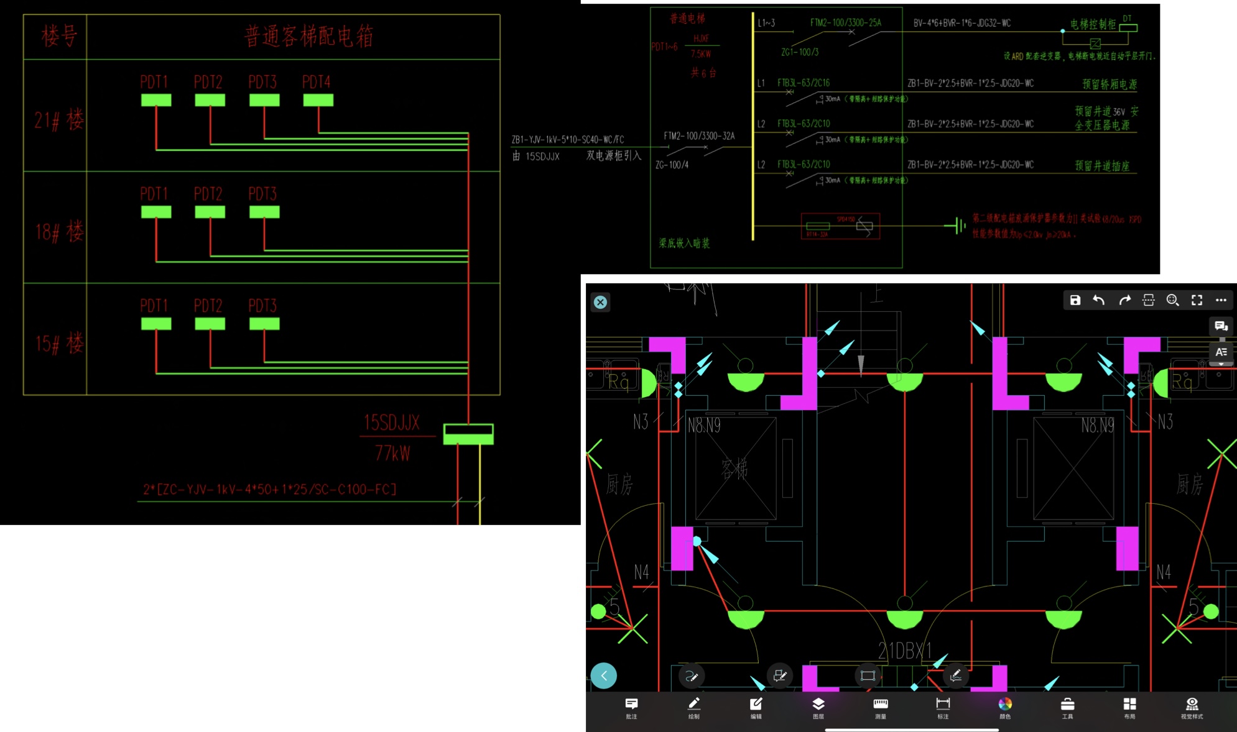
Task: Click the 客梯 elevator label in the plan
Action: pyautogui.click(x=734, y=469)
